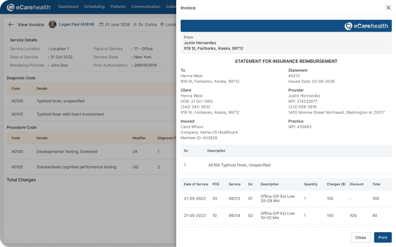Click the modifier value UQ
Screen dimensions: 396x247
coord(135,167)
